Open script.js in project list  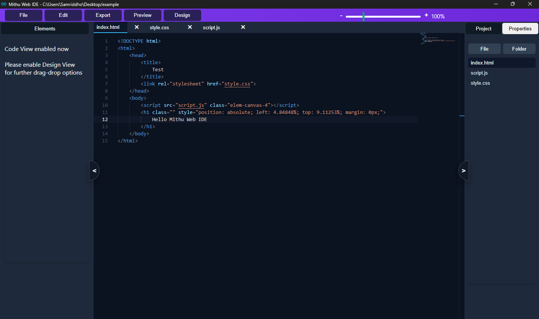[x=502, y=73]
